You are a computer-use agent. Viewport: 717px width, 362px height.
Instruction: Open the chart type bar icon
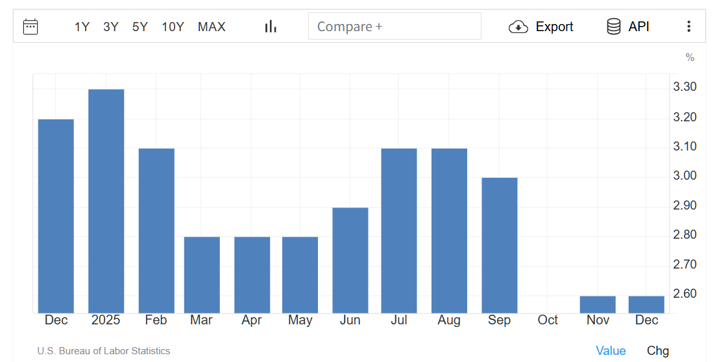(271, 27)
